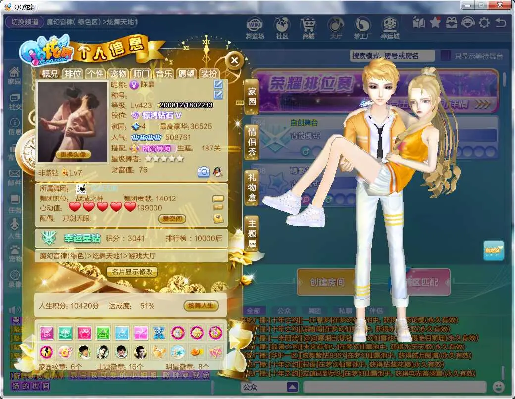515x399 pixels.
Task: Switch to the 排位 tab
Action: click(x=73, y=74)
